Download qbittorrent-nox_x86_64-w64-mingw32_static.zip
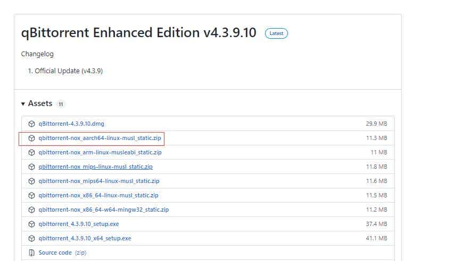Image resolution: width=455 pixels, height=261 pixels. click(103, 210)
